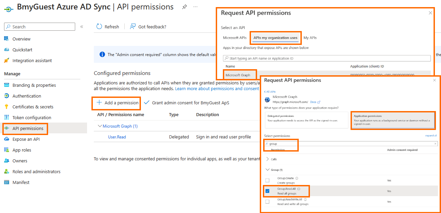The image size is (441, 213).
Task: Grant admin consent for BmyGuest ApS
Action: (187, 103)
